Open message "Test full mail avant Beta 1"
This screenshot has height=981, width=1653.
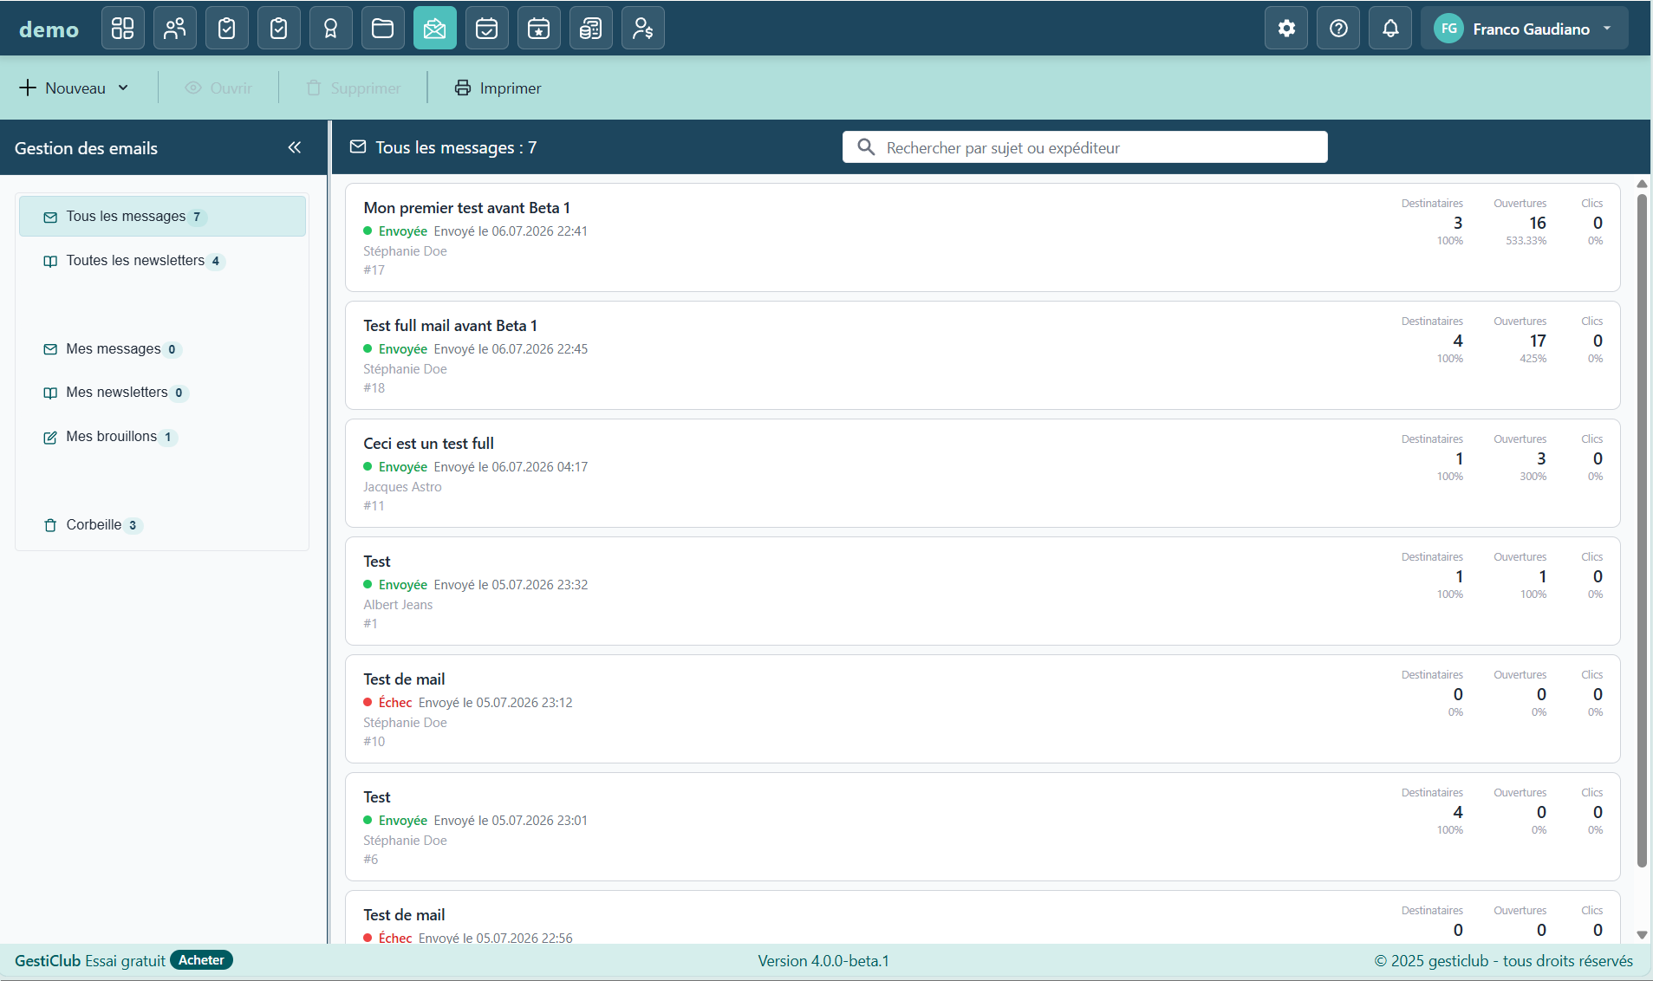[x=982, y=355]
